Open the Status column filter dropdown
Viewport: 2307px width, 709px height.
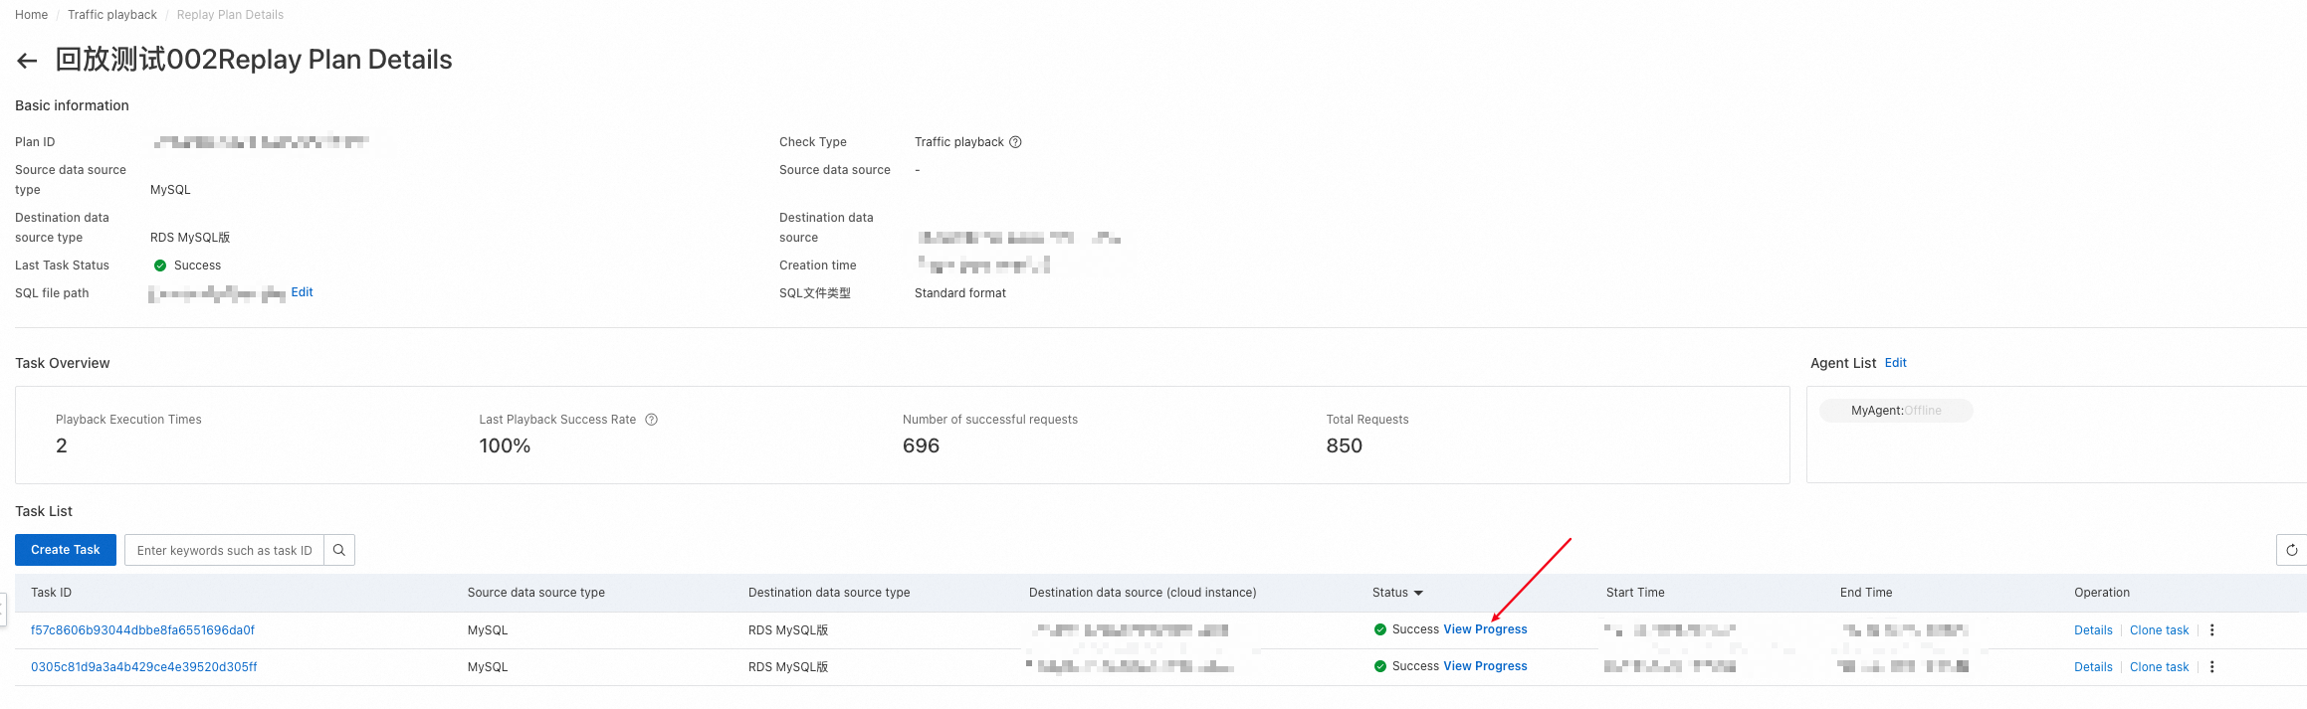1418,593
